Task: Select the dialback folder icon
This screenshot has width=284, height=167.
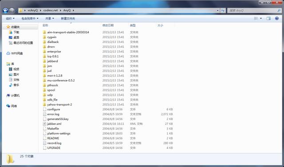Action: (x=44, y=42)
